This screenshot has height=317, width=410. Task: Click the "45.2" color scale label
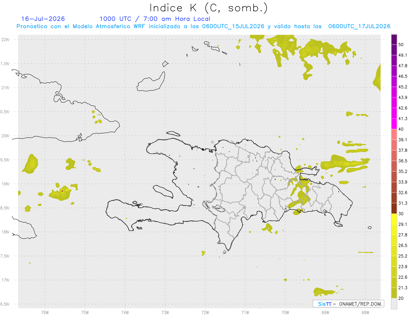click(403, 87)
